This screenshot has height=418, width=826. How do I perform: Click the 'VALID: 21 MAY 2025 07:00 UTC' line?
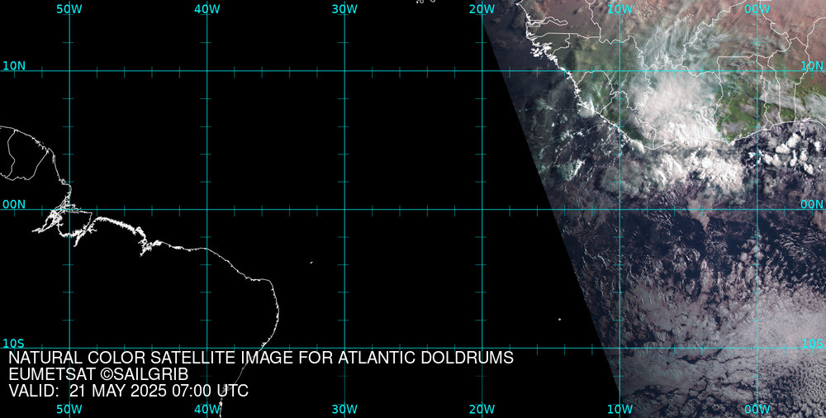(129, 391)
